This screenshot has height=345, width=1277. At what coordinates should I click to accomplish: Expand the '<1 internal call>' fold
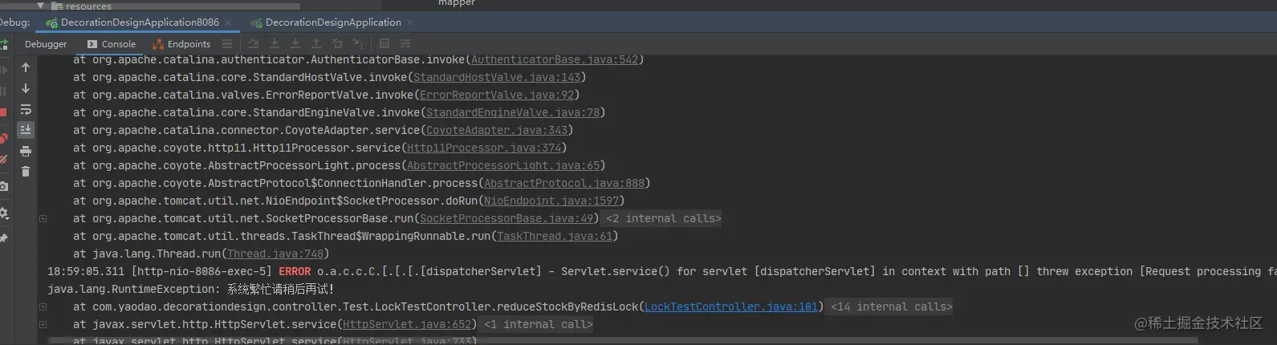tap(539, 324)
